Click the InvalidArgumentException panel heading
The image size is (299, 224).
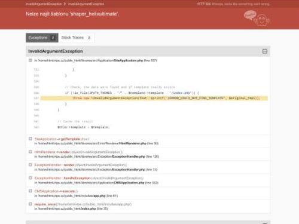tap(56, 51)
